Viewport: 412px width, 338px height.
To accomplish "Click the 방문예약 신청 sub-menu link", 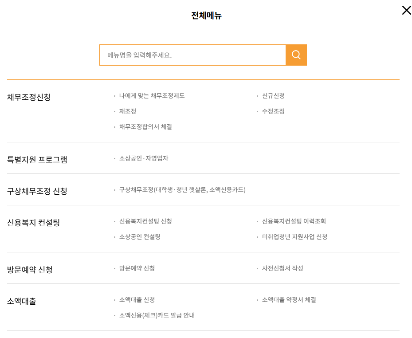I will pos(137,268).
